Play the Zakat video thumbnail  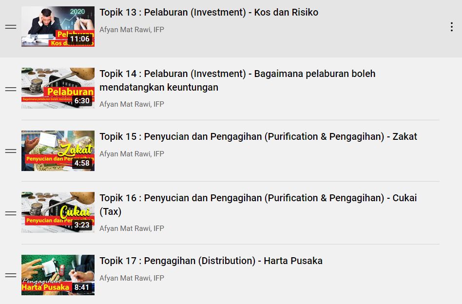point(58,151)
